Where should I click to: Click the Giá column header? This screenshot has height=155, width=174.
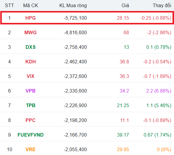[x=125, y=5]
